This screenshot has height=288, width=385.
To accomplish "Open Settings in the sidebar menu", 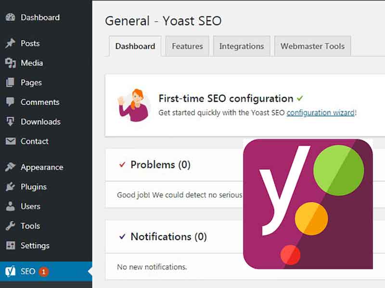I will (x=35, y=246).
